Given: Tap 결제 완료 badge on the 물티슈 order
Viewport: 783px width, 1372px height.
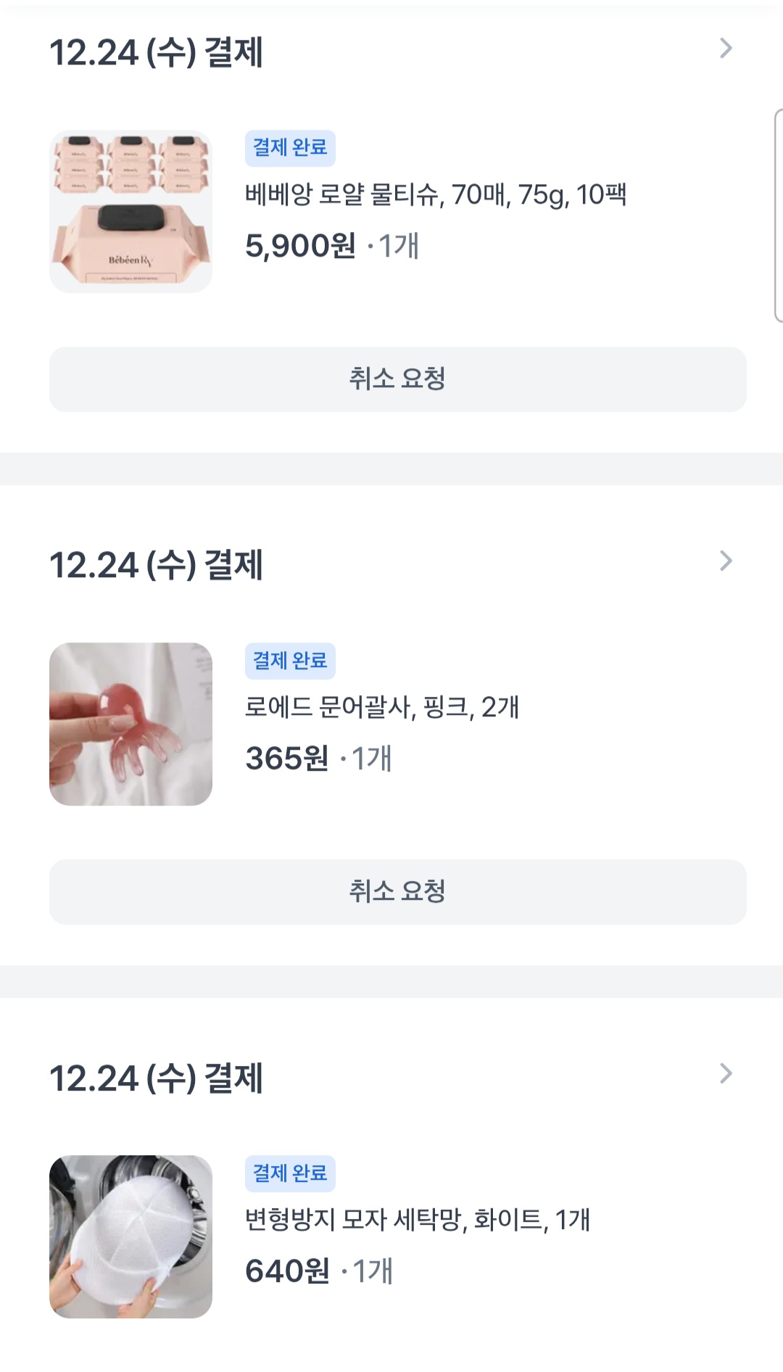Looking at the screenshot, I should coord(290,148).
